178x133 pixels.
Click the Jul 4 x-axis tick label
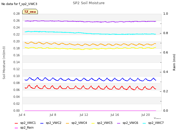click(x=22, y=115)
